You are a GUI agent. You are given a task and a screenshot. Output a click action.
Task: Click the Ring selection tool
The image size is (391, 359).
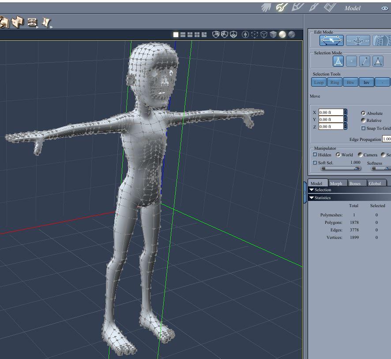[335, 82]
